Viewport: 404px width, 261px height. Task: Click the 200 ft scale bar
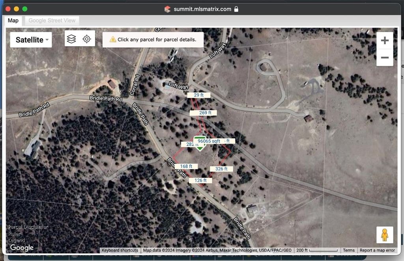pos(317,250)
